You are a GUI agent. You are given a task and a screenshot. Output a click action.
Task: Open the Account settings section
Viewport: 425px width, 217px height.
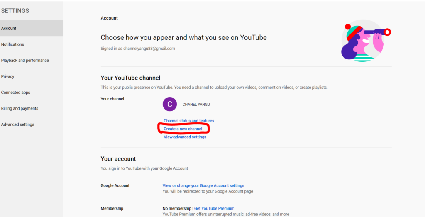[x=32, y=28]
